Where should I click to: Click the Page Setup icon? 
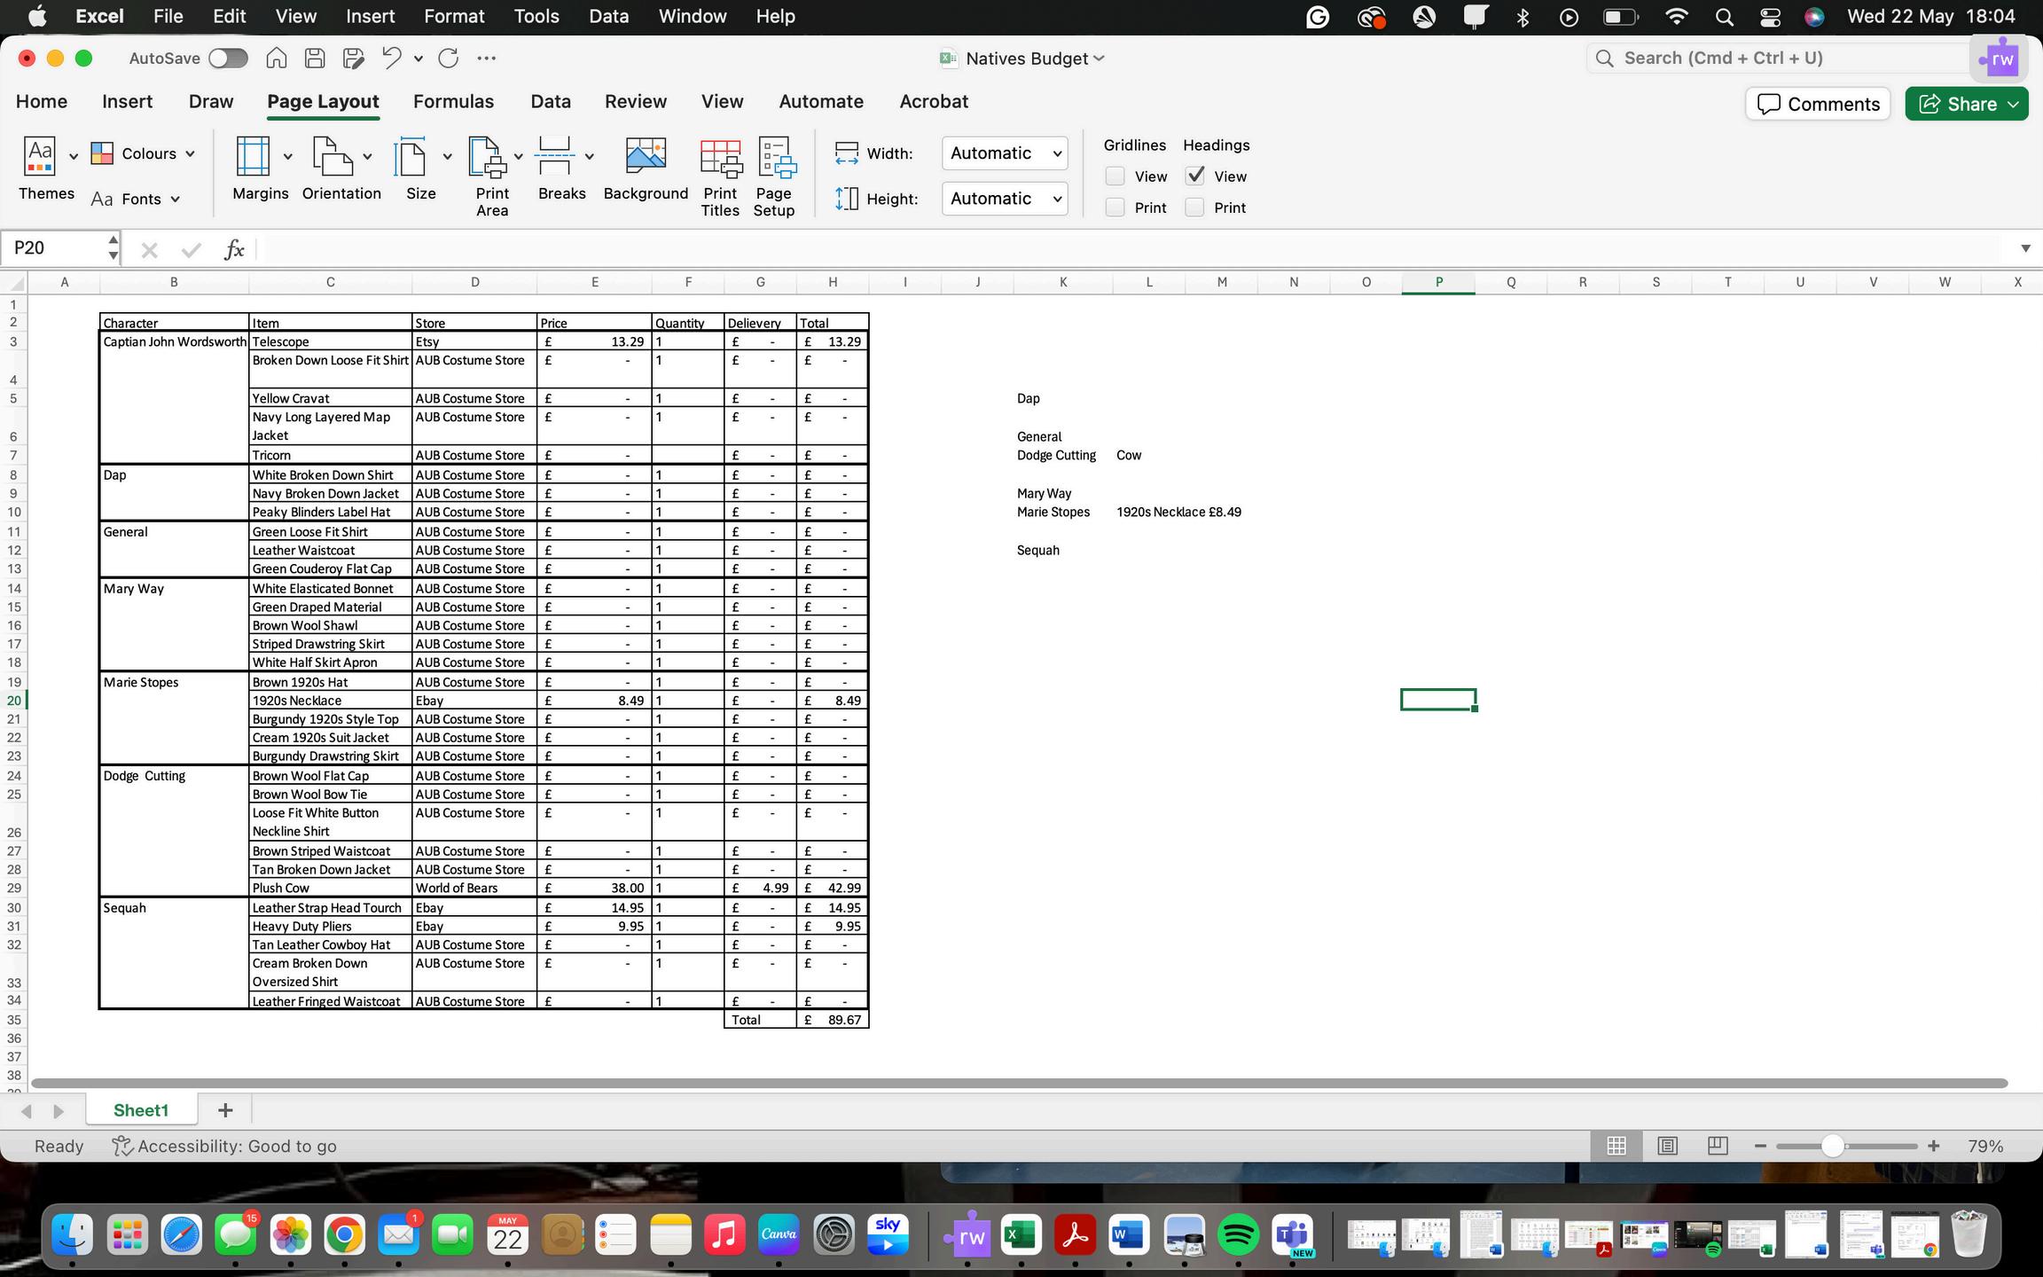pyautogui.click(x=774, y=160)
